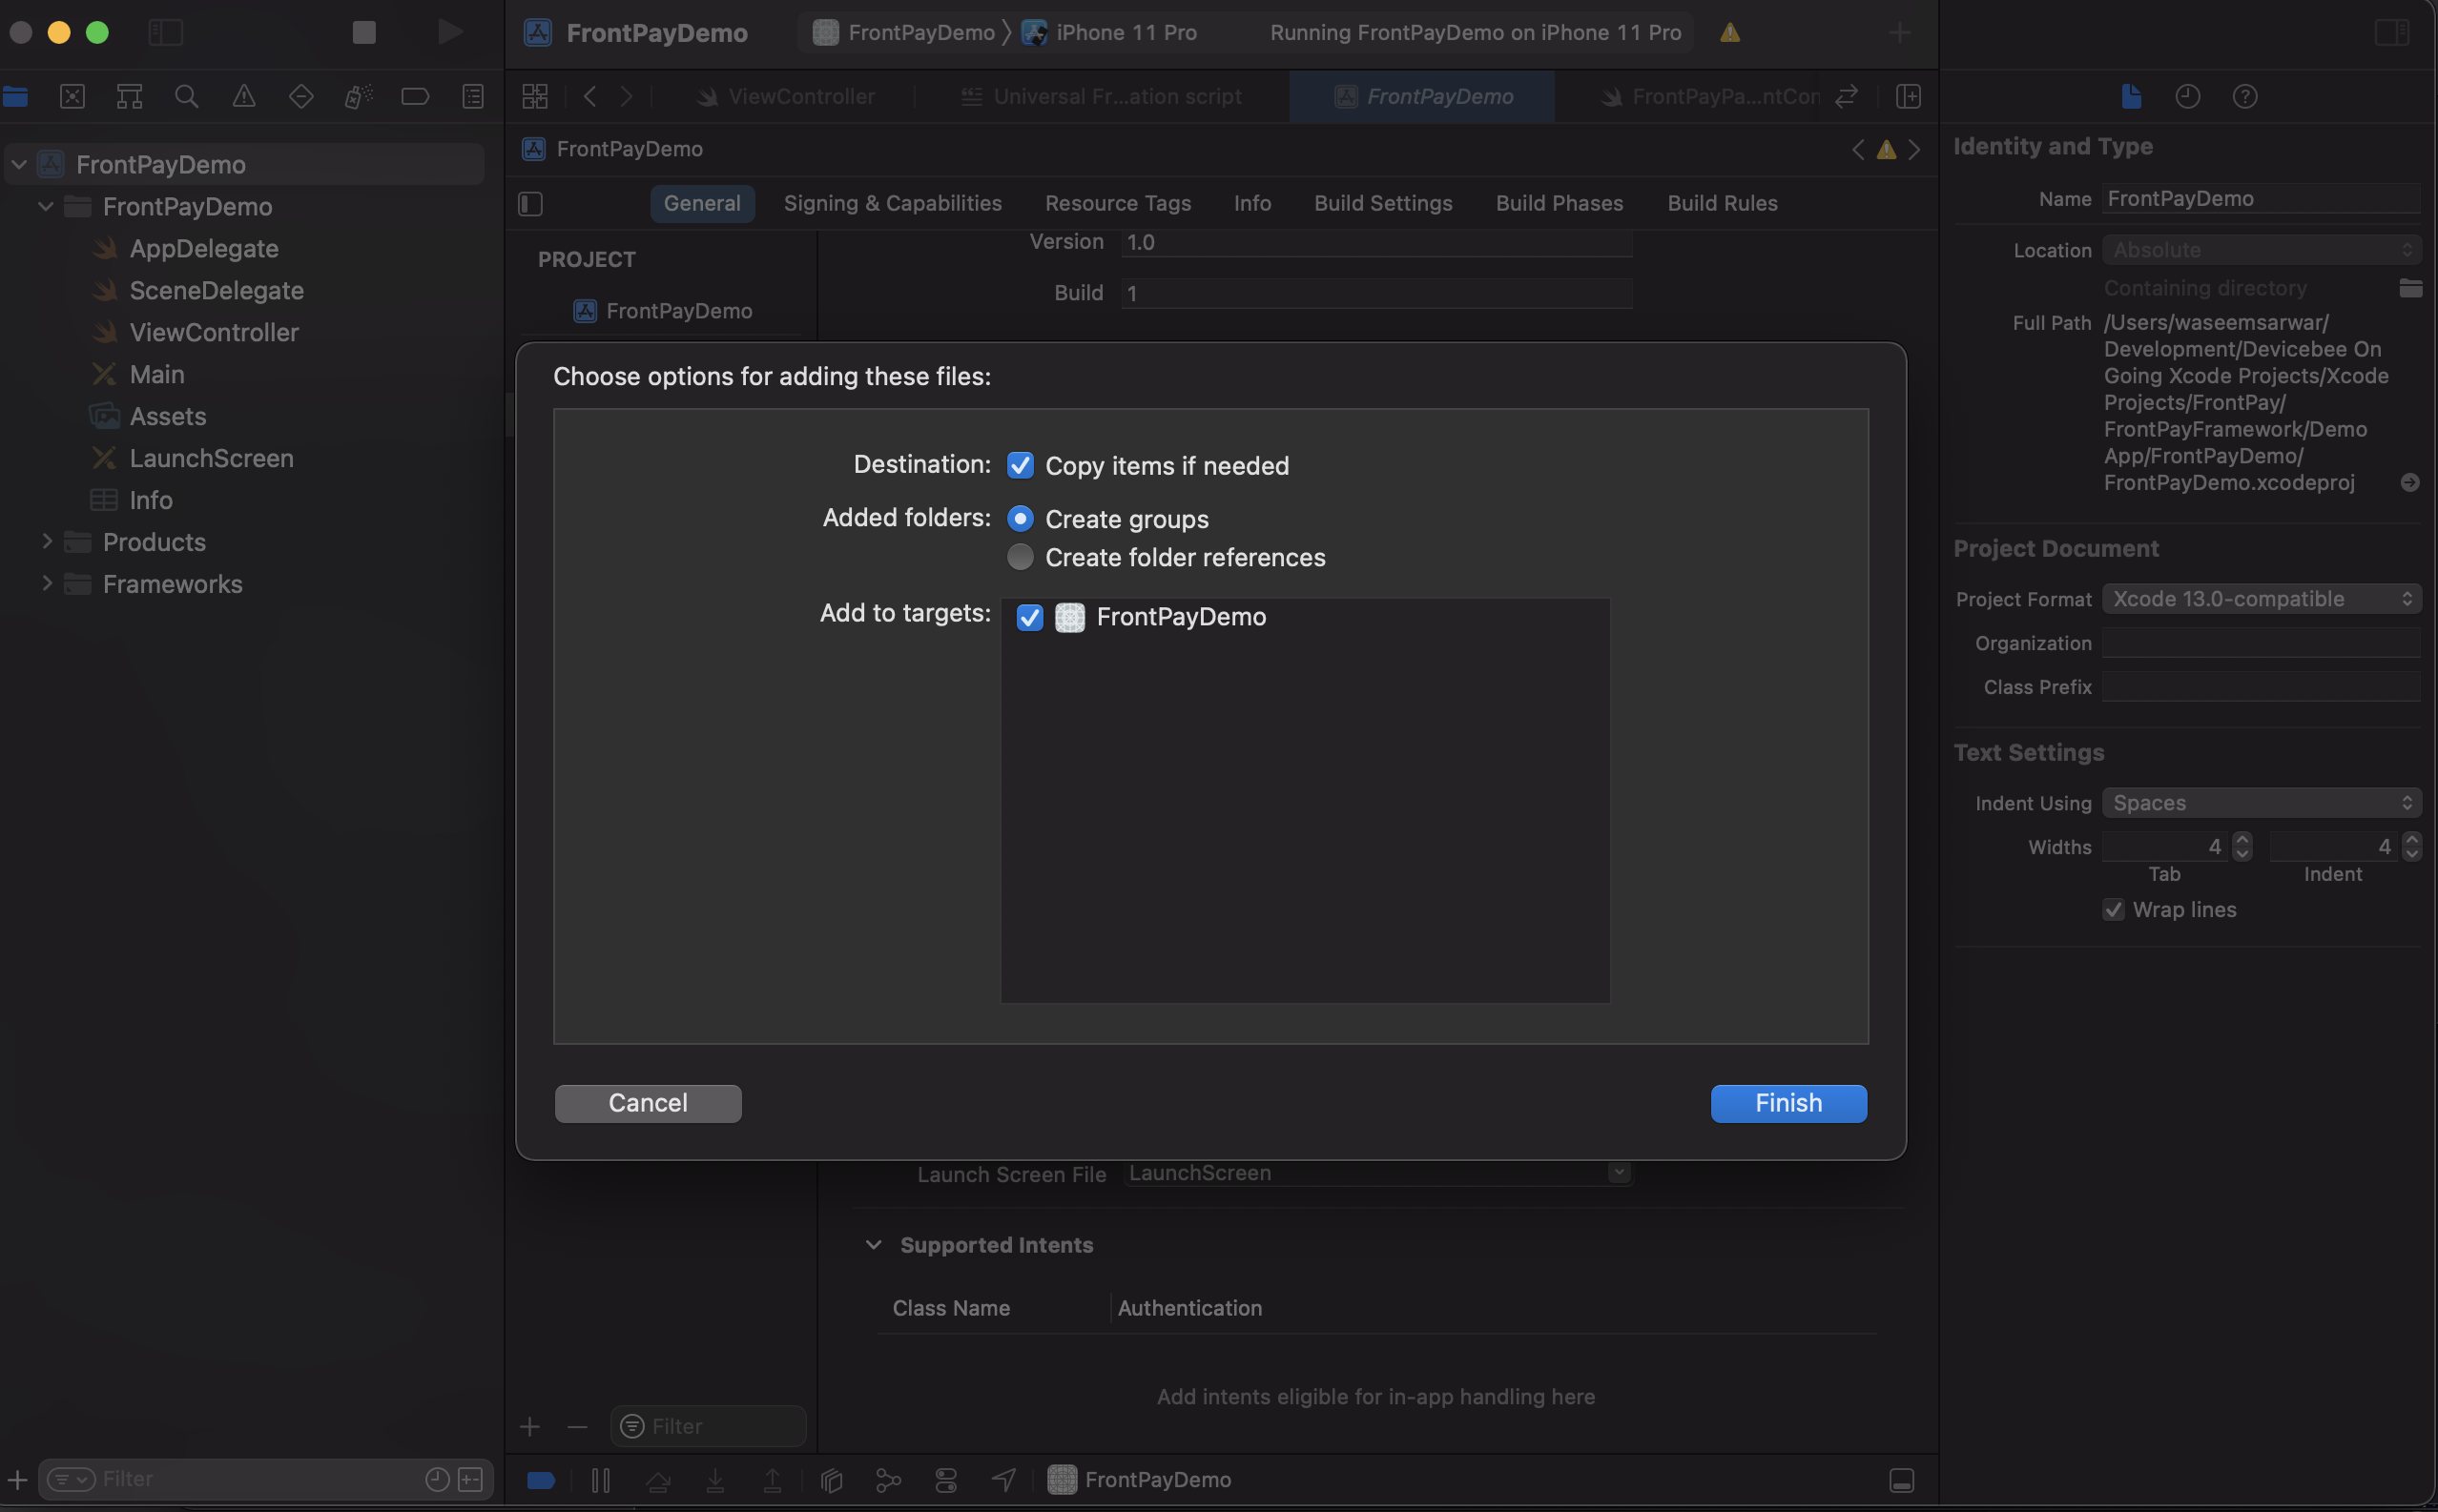Select Create folder references radio button
Screen dimensions: 2438x1512
1020,557
